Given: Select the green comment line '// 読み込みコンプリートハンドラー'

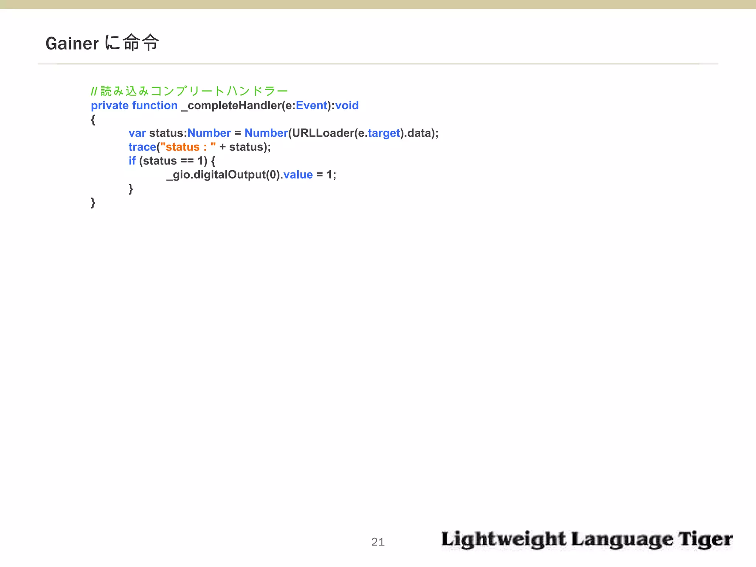Looking at the screenshot, I should (189, 91).
